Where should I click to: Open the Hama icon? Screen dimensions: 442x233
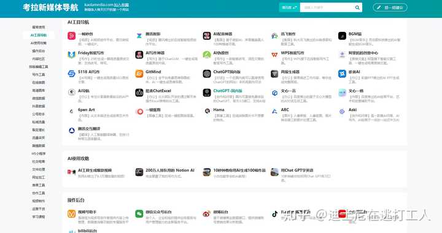(x=207, y=112)
